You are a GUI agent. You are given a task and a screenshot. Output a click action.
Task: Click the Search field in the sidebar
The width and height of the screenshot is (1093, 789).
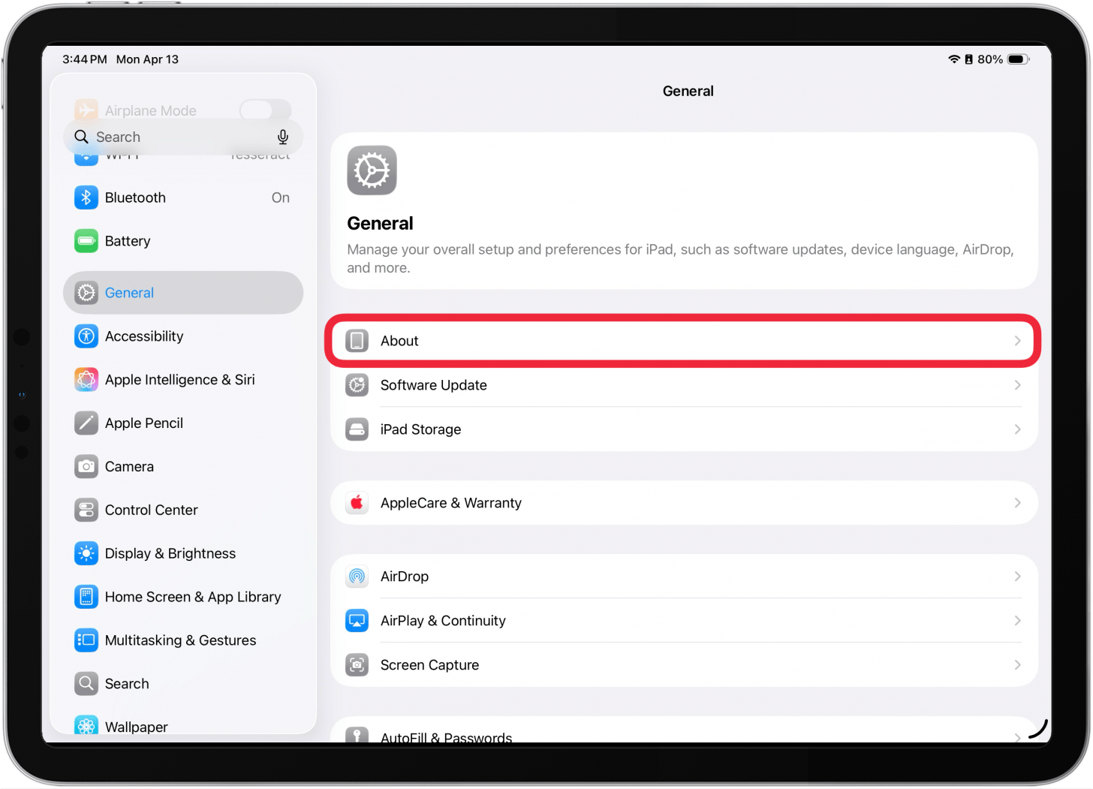coord(183,137)
